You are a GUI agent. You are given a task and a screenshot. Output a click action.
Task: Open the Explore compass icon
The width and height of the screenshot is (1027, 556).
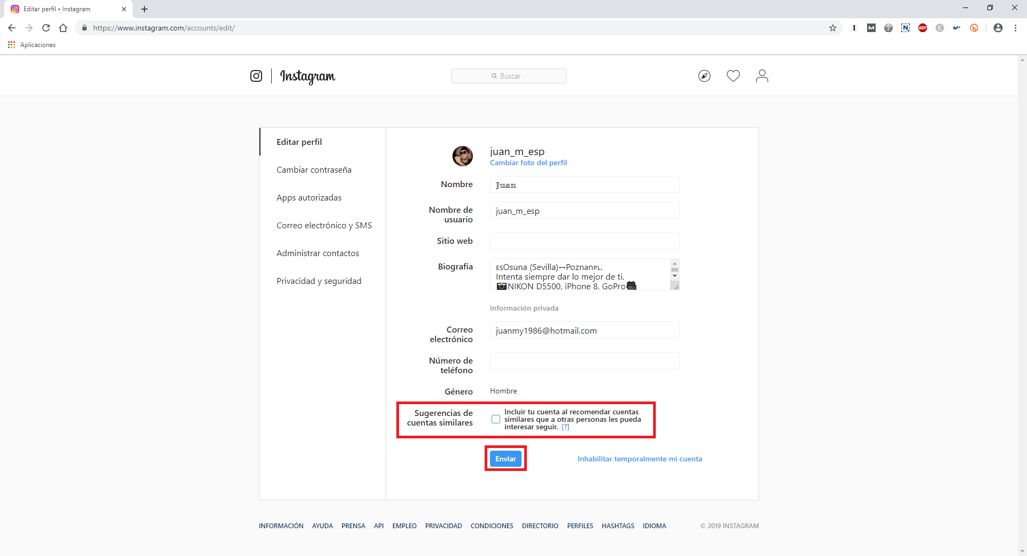pyautogui.click(x=704, y=76)
